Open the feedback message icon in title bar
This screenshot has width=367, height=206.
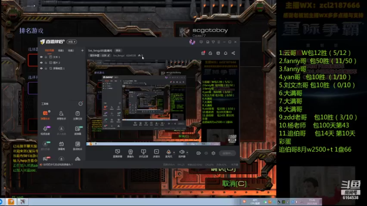click(x=201, y=42)
